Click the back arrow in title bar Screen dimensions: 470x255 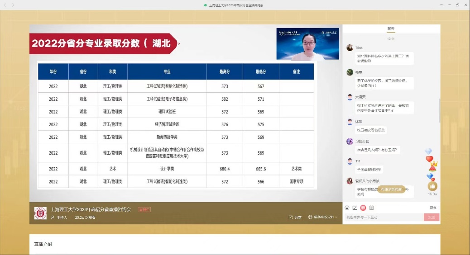[x=5, y=5]
